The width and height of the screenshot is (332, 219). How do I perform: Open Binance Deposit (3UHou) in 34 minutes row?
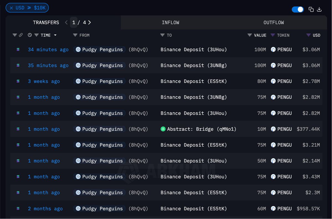coord(194,49)
